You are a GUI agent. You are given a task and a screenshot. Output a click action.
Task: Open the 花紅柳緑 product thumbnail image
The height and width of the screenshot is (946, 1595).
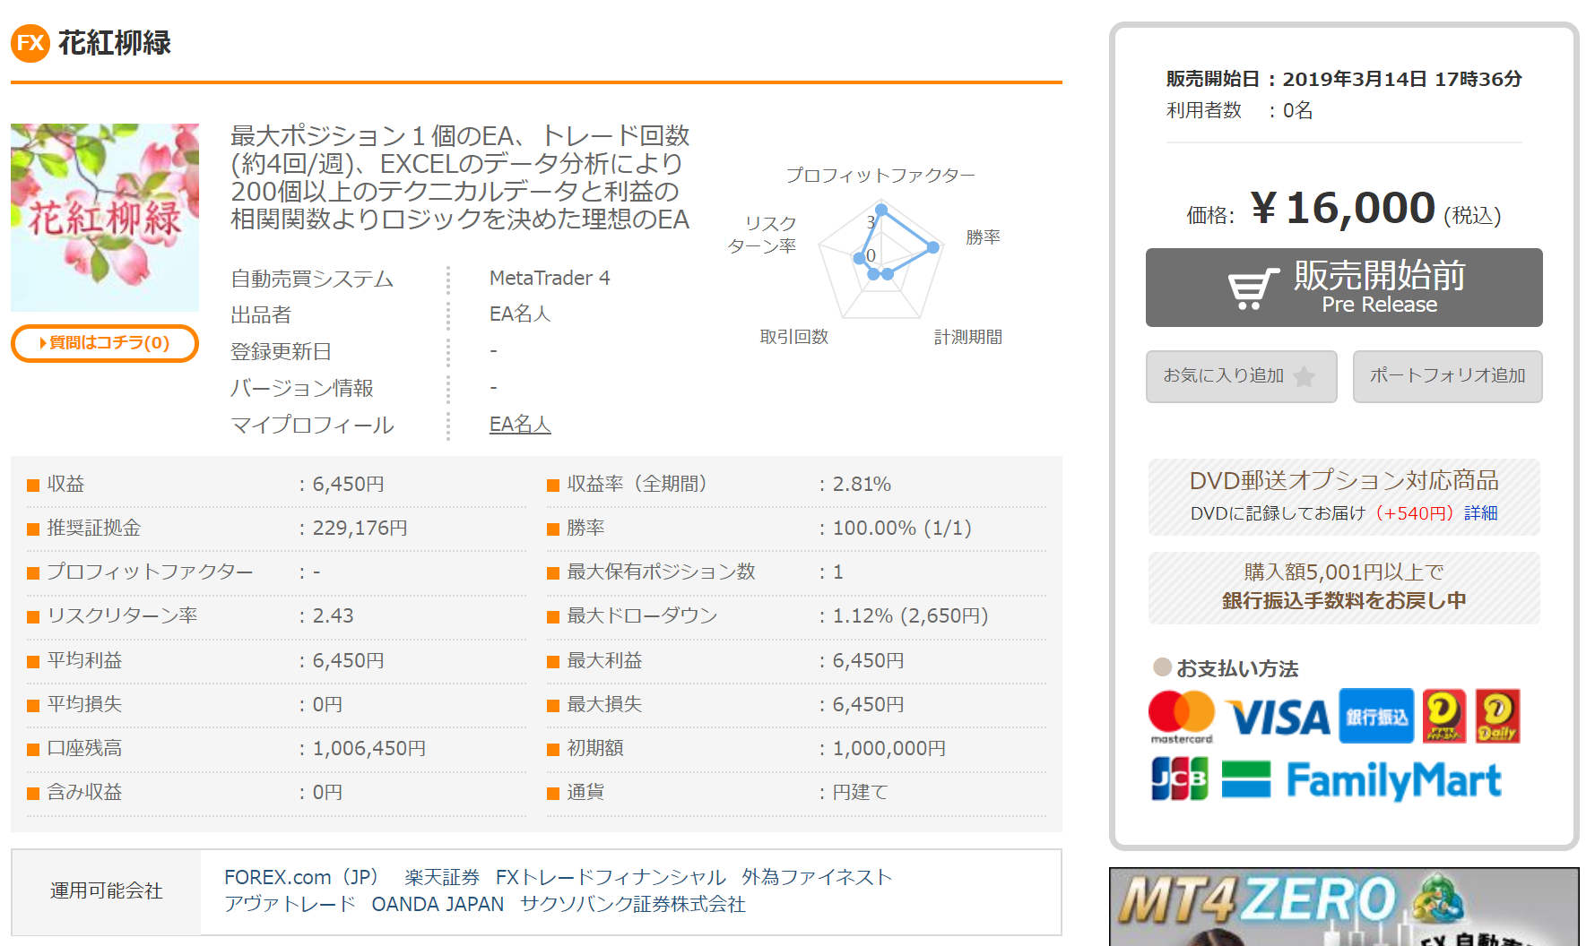pos(105,218)
